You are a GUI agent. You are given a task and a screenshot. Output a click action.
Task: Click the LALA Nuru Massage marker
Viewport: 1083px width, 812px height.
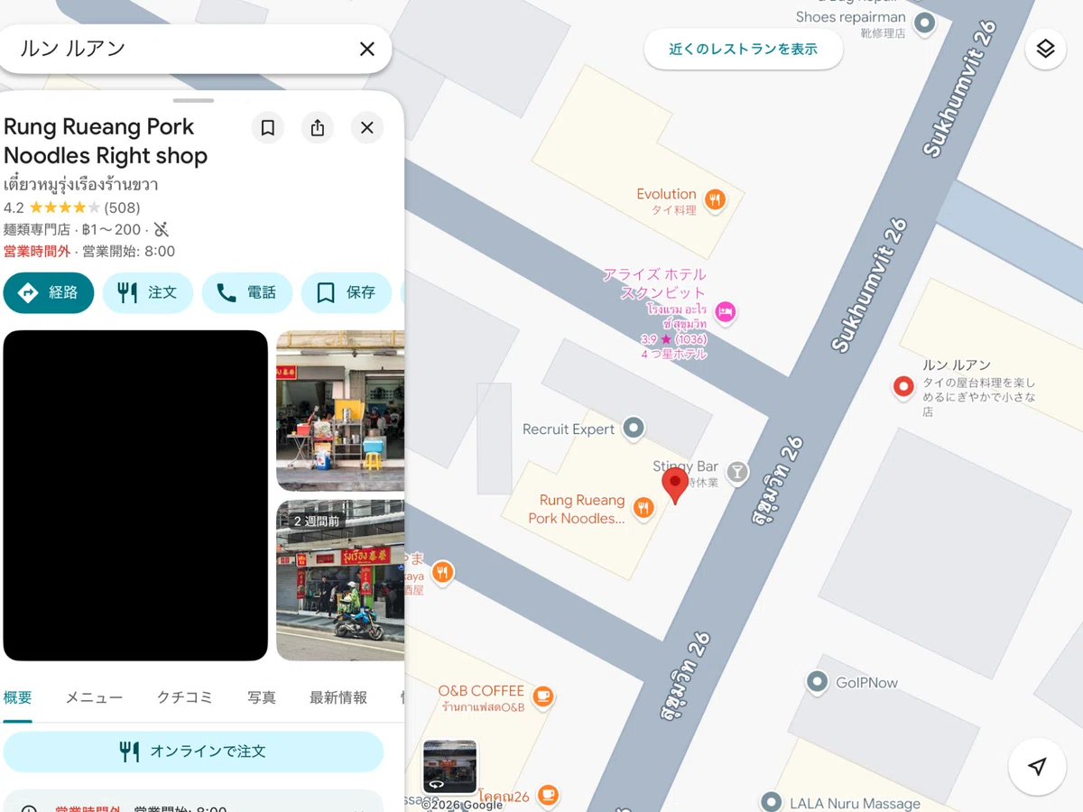pos(771,802)
